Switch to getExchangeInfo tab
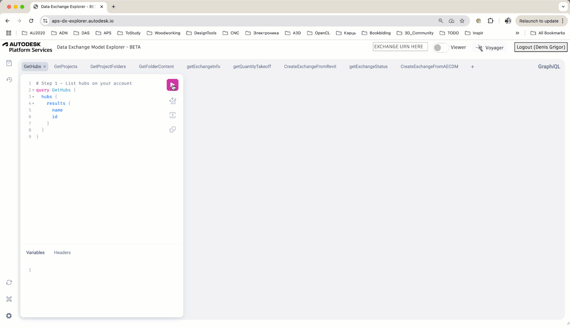The width and height of the screenshot is (570, 328). [x=203, y=67]
